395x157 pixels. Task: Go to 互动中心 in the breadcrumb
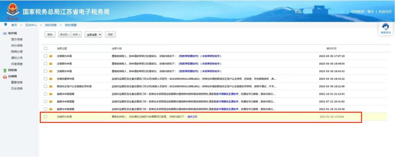(31, 25)
